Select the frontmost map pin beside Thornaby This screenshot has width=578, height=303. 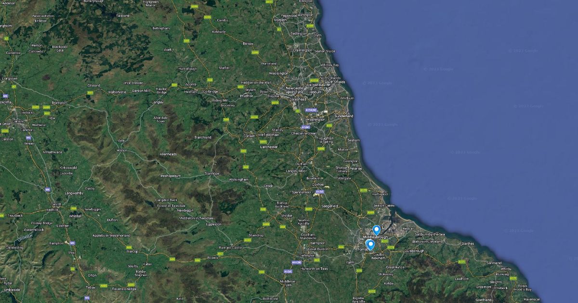click(x=370, y=245)
